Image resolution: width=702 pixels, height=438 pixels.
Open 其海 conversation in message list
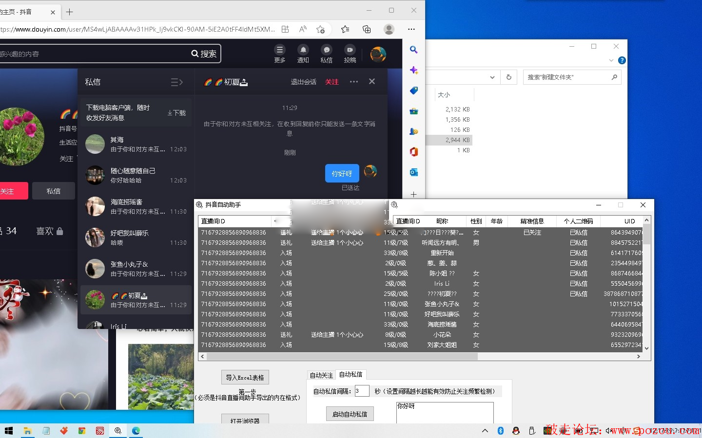click(x=136, y=144)
